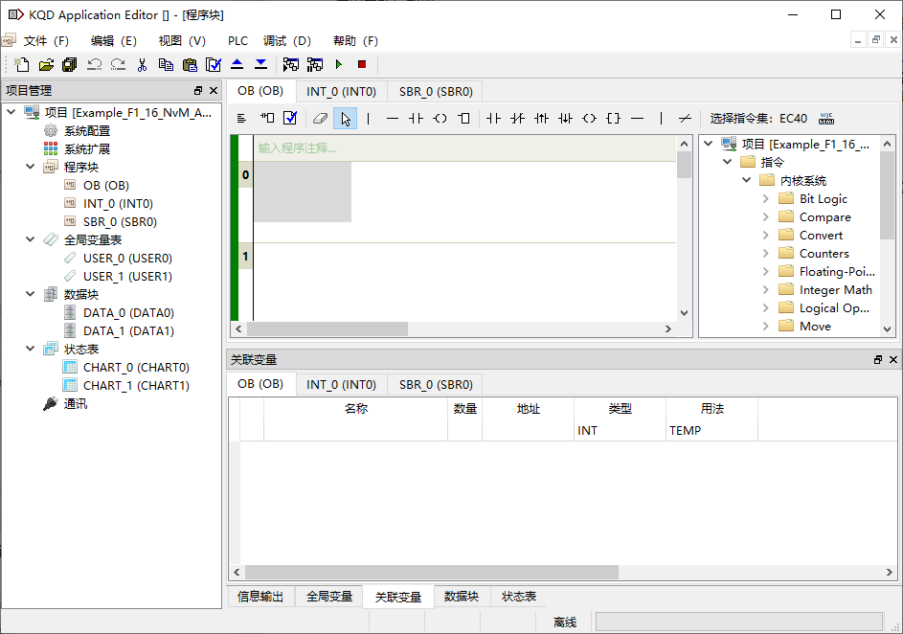Viewport: 903px width, 634px height.
Task: Start monitoring with the play-marked monitor icon
Action: pos(291,64)
